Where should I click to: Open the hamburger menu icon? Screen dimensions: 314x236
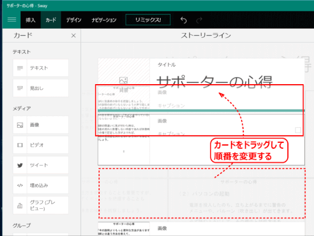12,20
